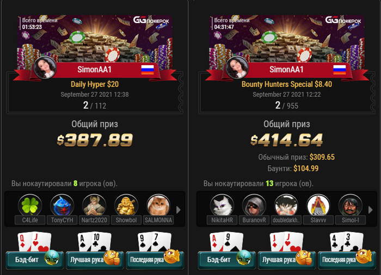Click Showbol golden Buddha avatar

coord(126,205)
